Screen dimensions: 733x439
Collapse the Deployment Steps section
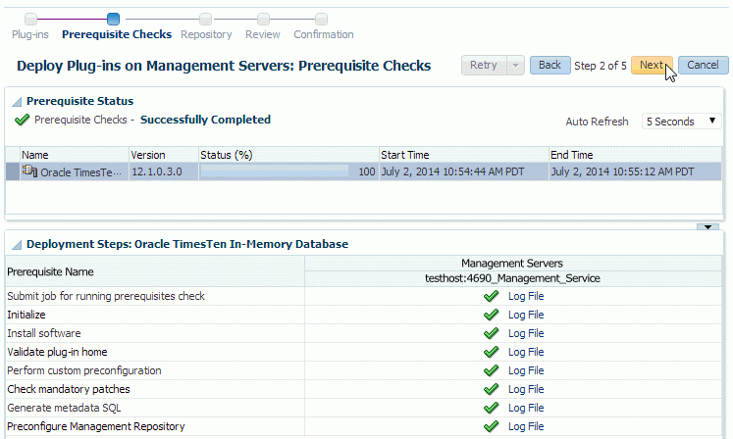click(x=17, y=244)
